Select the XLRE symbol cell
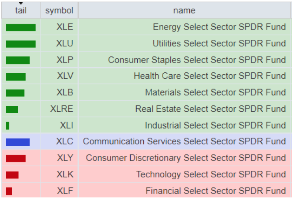The width and height of the screenshot is (292, 199). (x=61, y=109)
